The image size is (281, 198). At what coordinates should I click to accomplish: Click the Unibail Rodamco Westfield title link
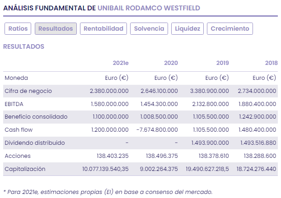[x=149, y=8]
